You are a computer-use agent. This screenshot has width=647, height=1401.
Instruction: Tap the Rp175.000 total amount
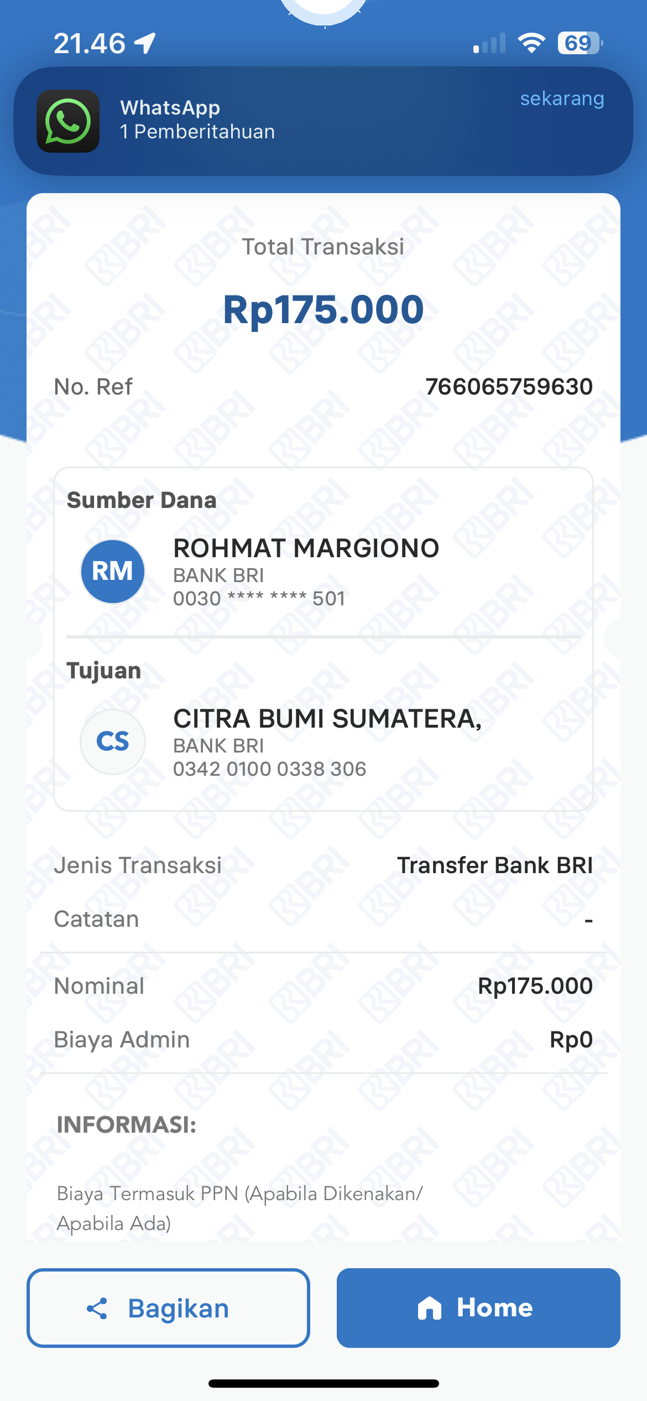point(323,310)
